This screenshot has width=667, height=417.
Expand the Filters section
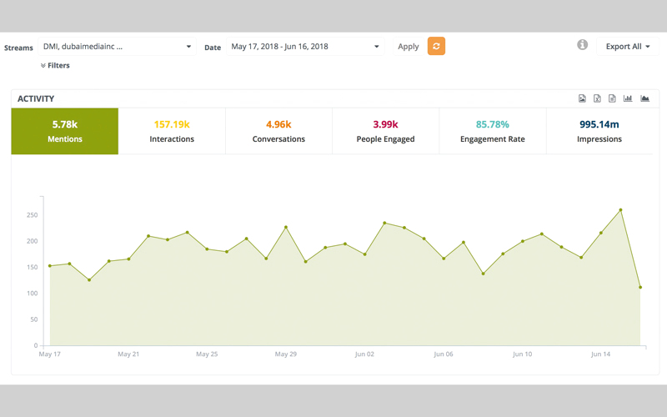point(55,65)
